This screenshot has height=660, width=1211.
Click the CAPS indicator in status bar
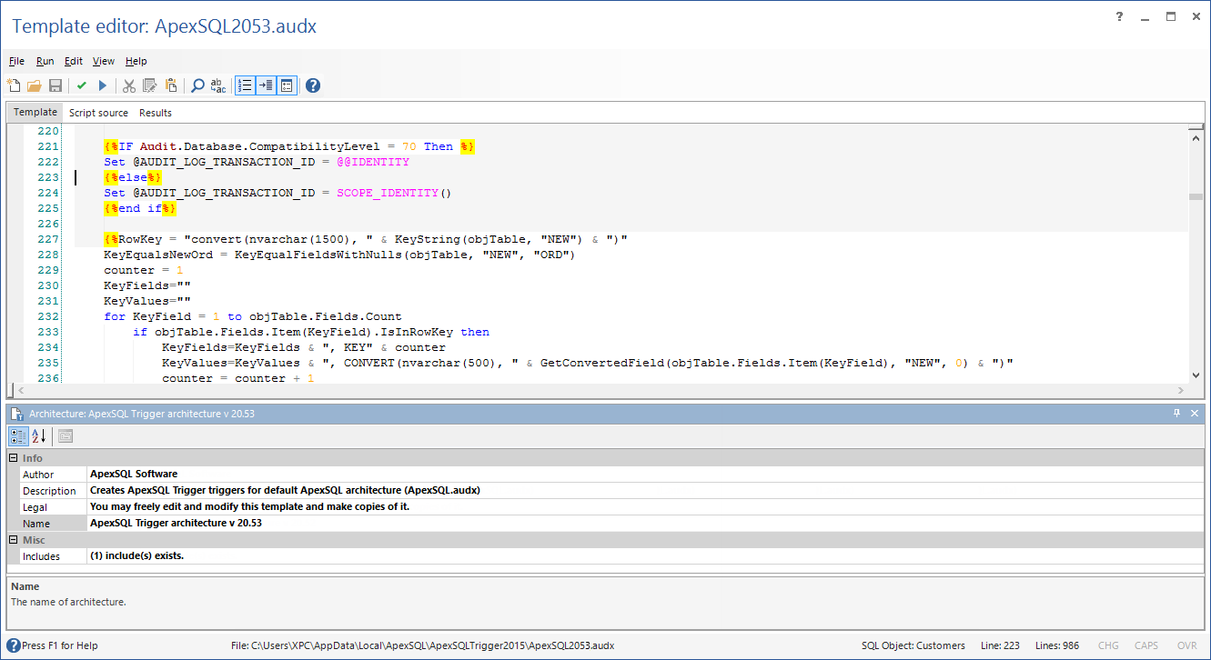[1146, 645]
